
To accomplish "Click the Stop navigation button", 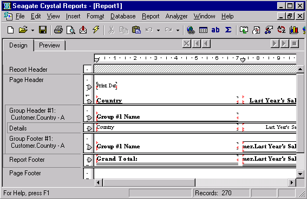I will pyautogui.click(x=294, y=44).
